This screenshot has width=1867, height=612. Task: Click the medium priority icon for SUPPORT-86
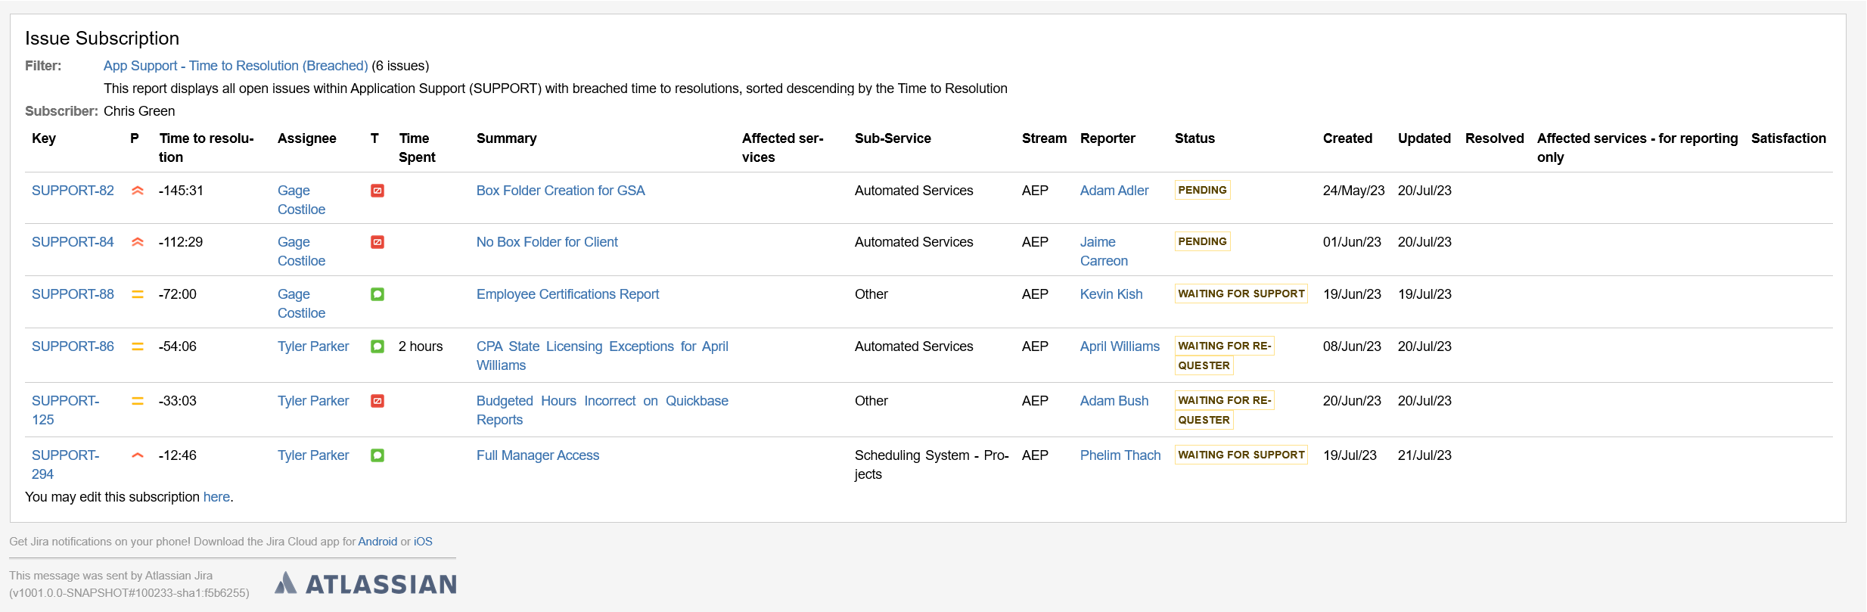click(x=138, y=346)
